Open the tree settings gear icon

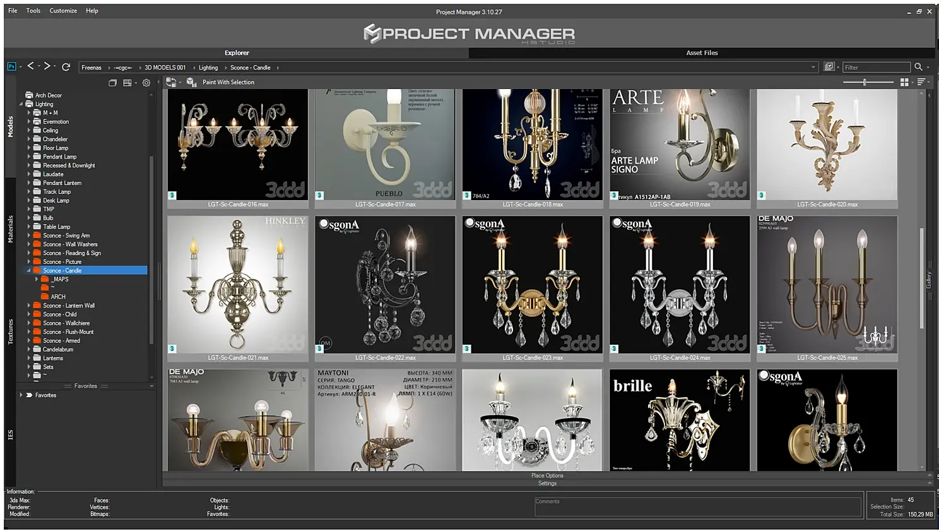146,83
